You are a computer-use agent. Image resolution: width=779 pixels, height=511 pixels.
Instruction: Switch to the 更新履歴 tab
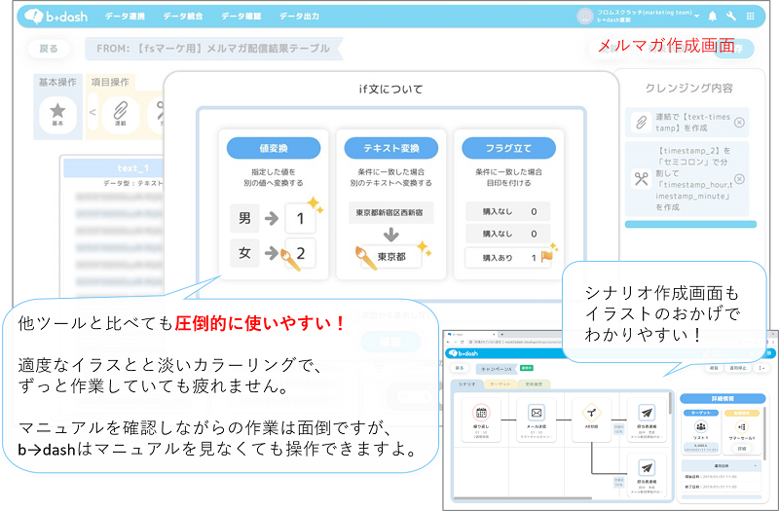534,384
